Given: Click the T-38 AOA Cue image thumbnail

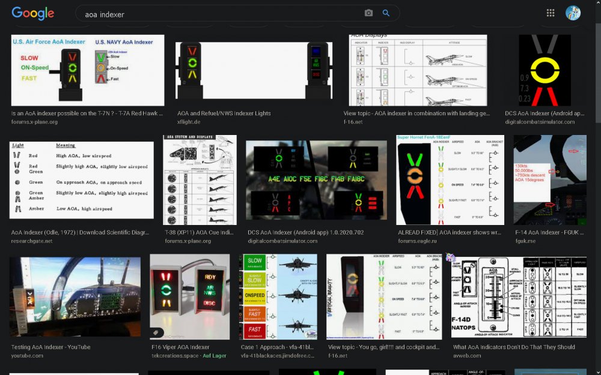Looking at the screenshot, I should tap(200, 180).
